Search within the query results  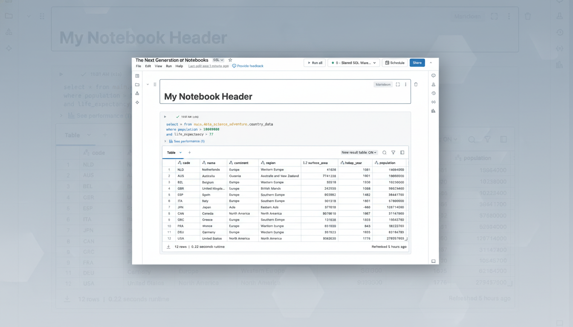coord(384,152)
